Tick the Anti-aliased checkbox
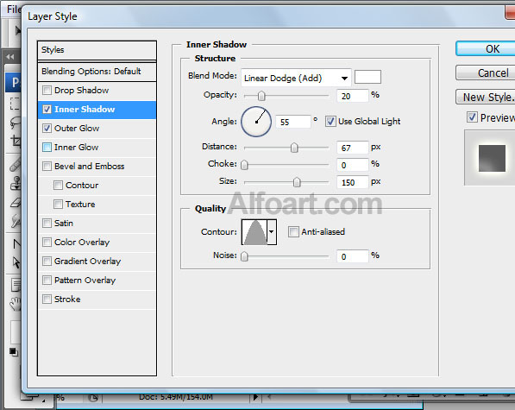Viewport: 515px width, 410px height. pos(293,231)
